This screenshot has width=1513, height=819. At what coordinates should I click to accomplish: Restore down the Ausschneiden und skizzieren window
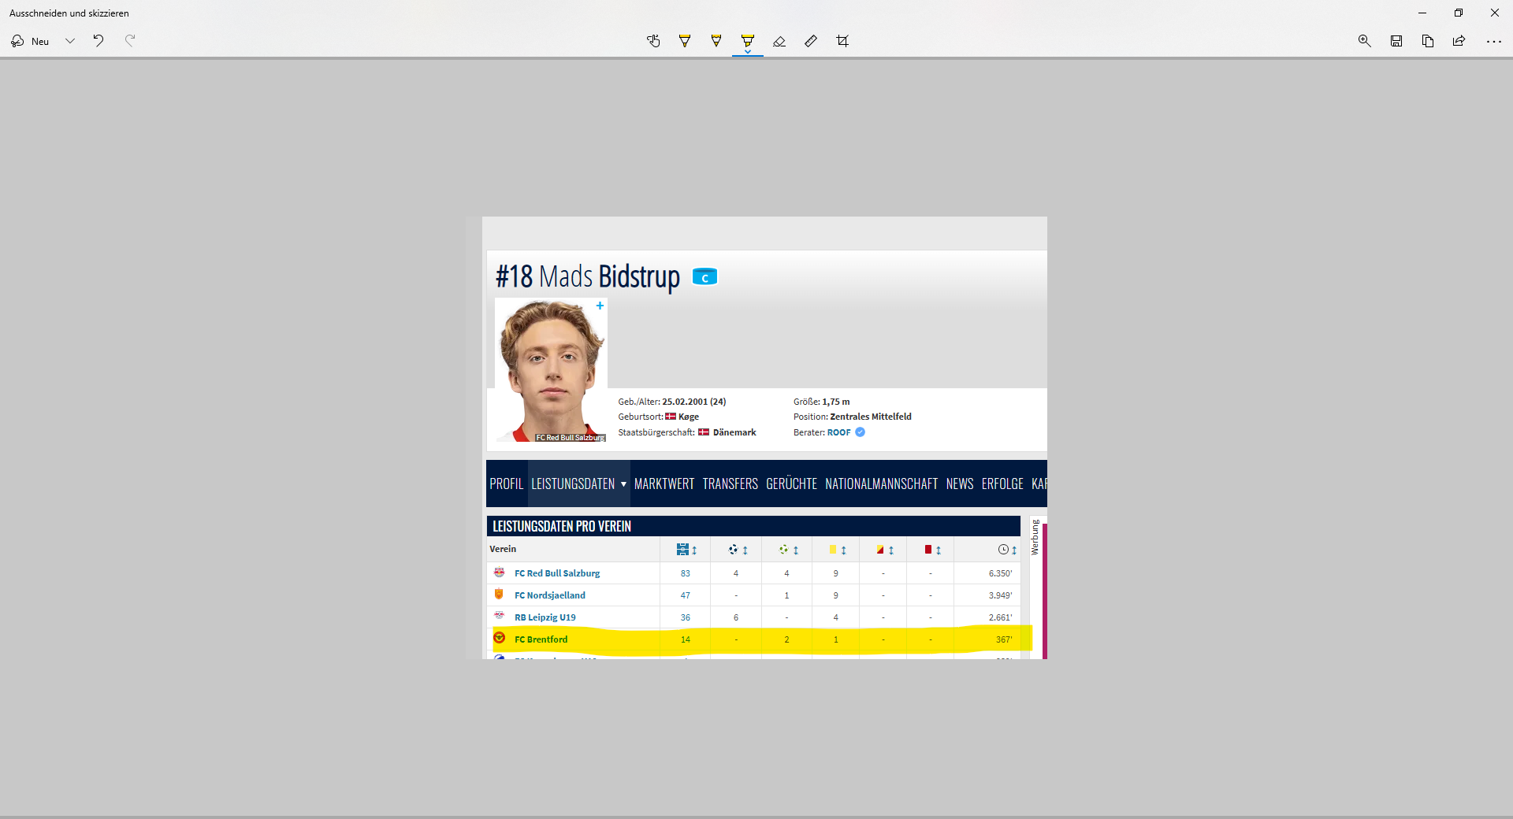[x=1459, y=13]
